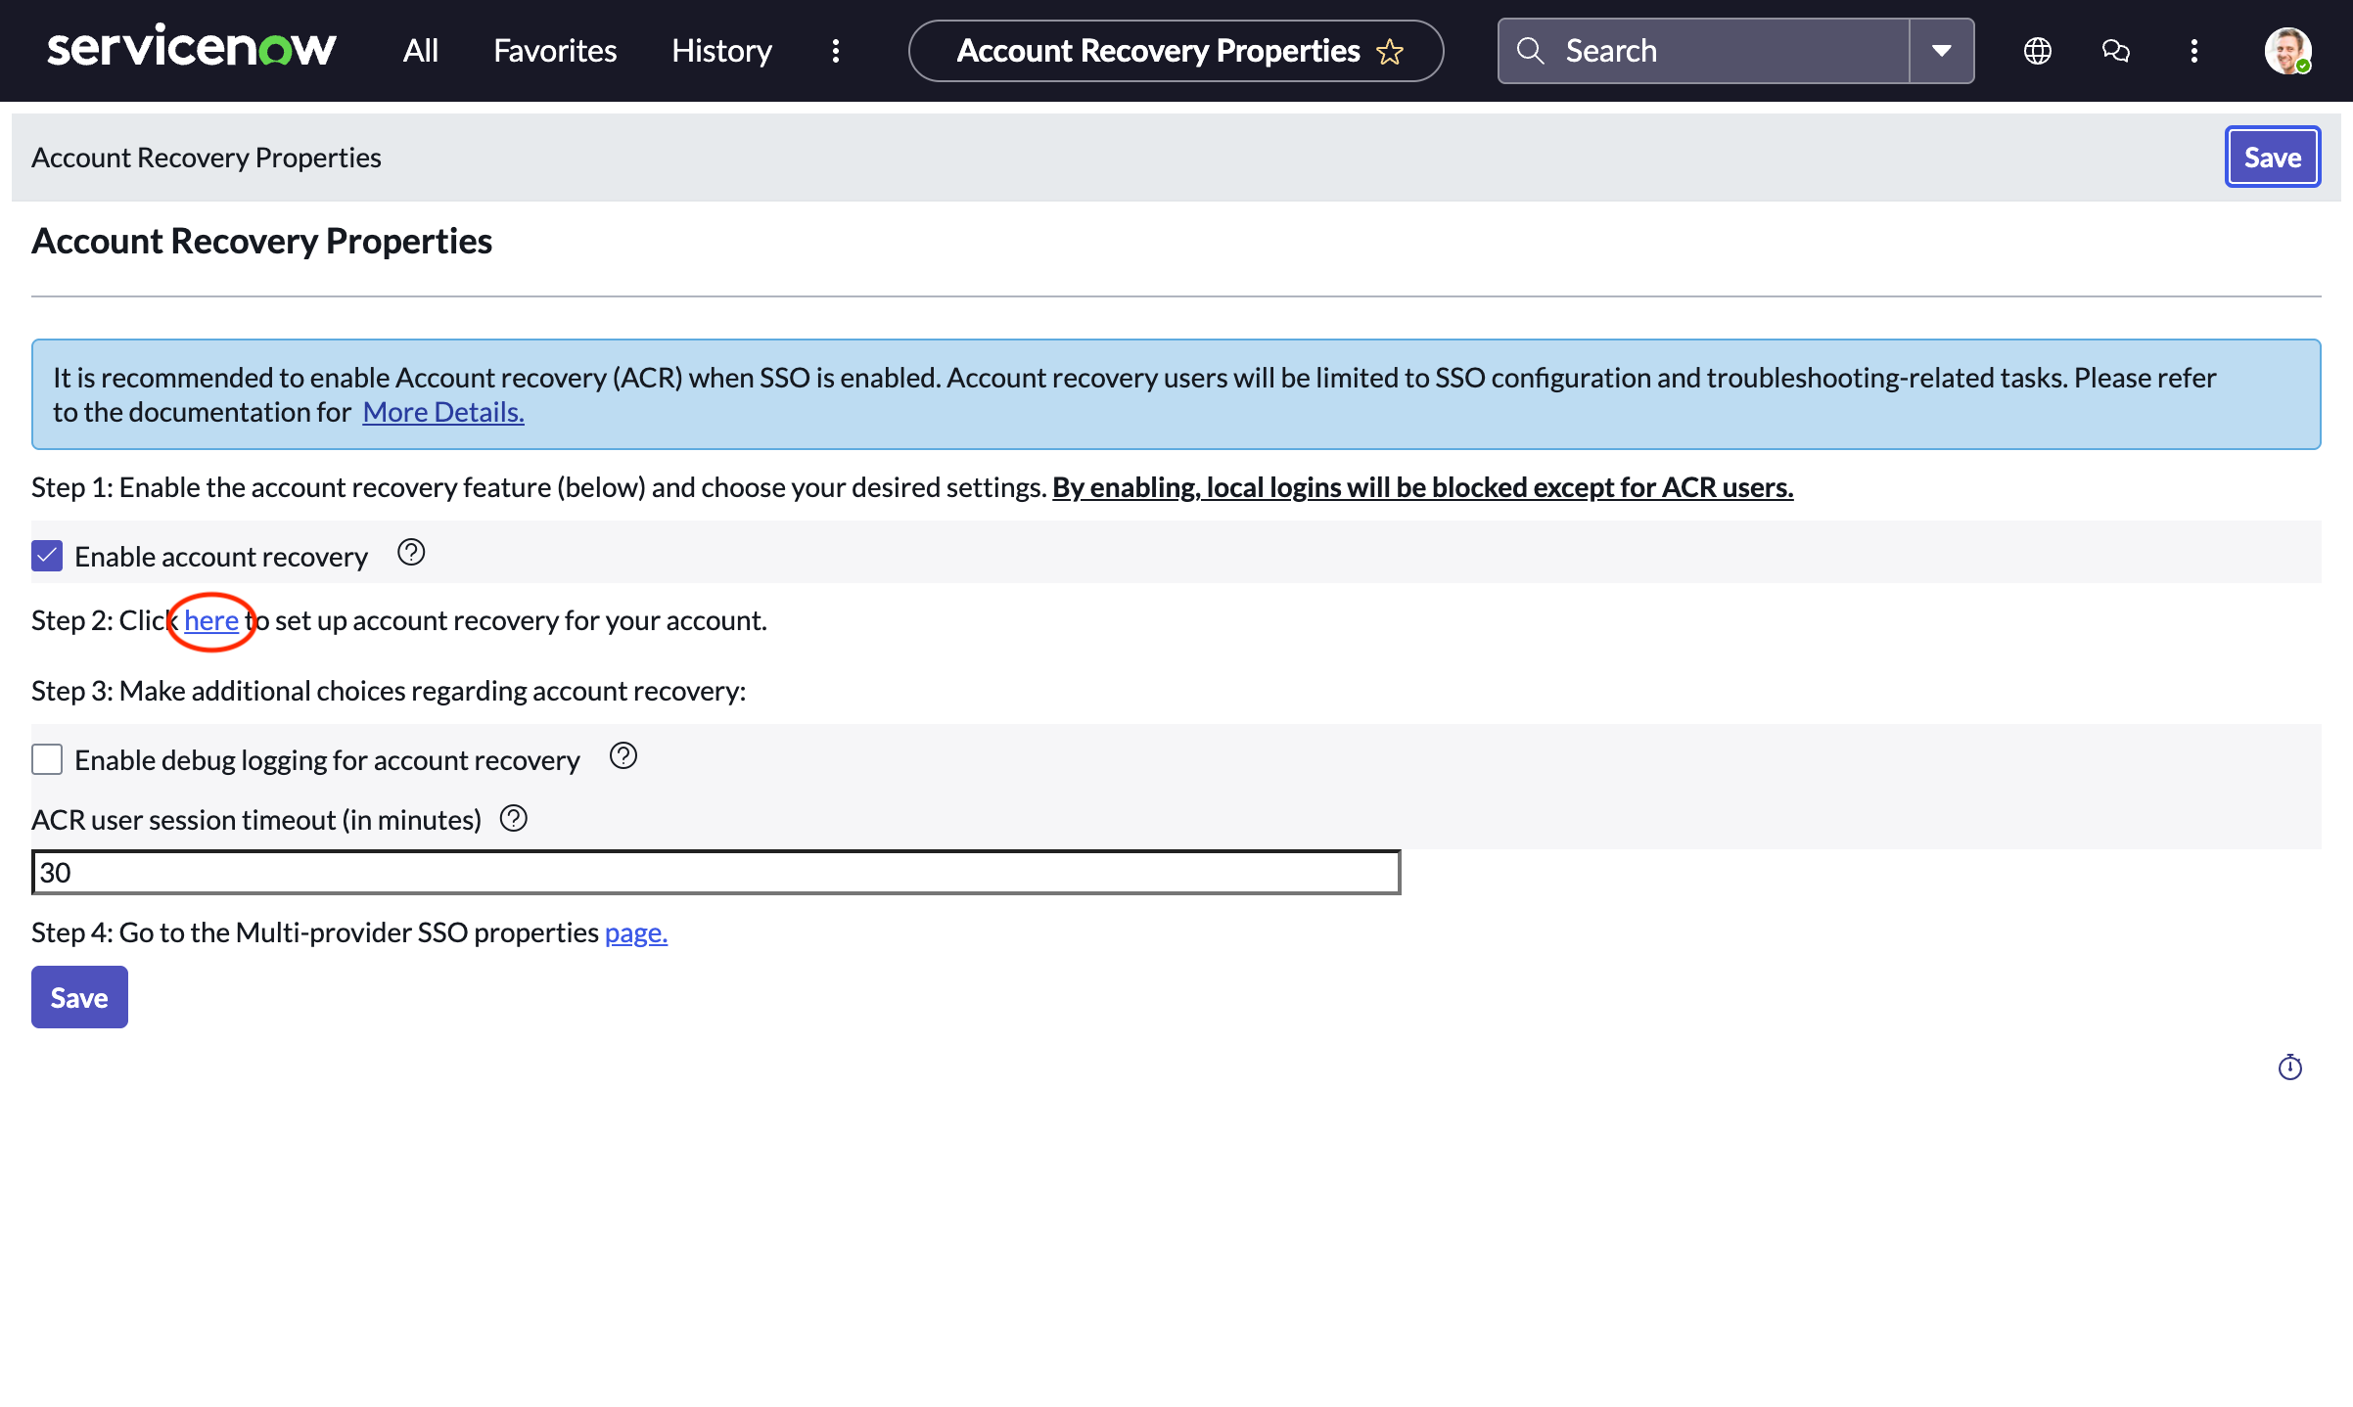Click the help icon beside debug logging option
2353x1407 pixels.
coord(623,755)
